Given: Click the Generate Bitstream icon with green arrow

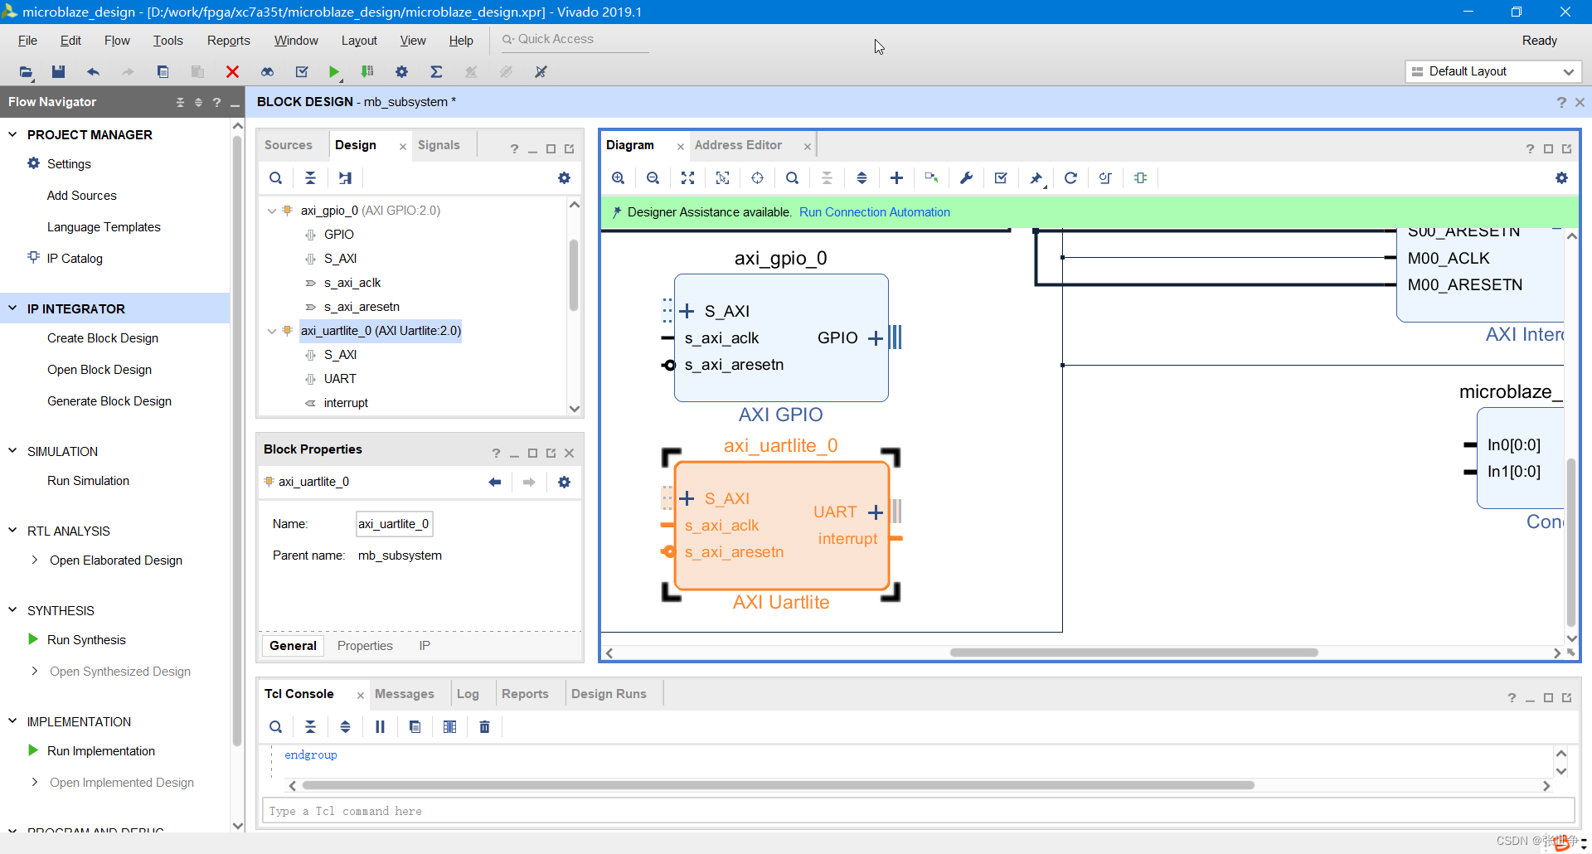Looking at the screenshot, I should [x=367, y=72].
